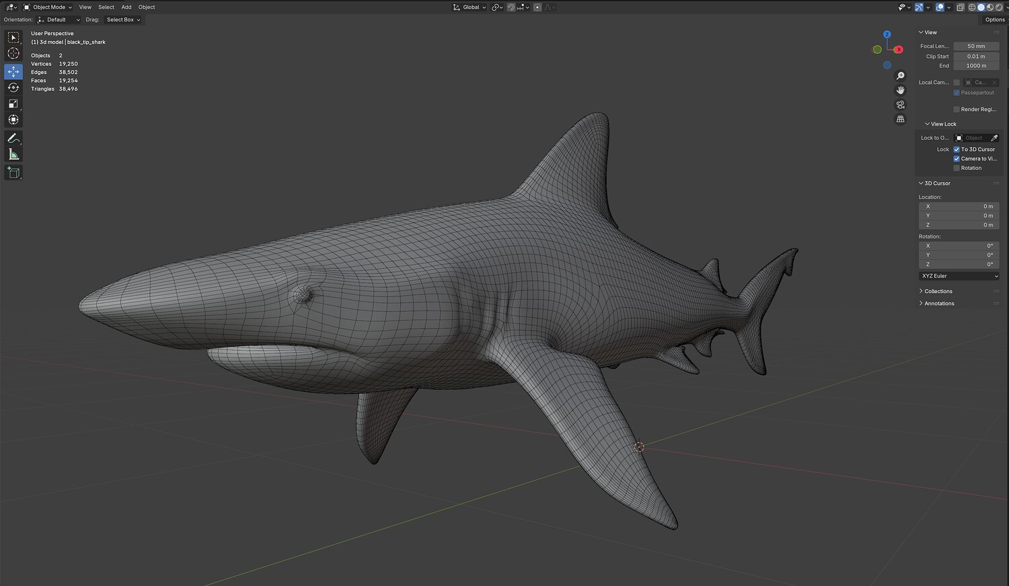Enable the Local Camera checkbox
The image size is (1009, 586).
957,83
